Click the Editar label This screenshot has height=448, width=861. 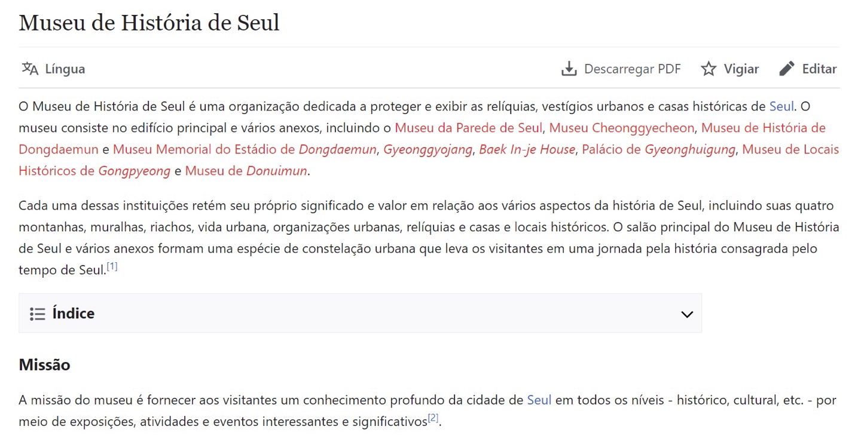pyautogui.click(x=819, y=69)
